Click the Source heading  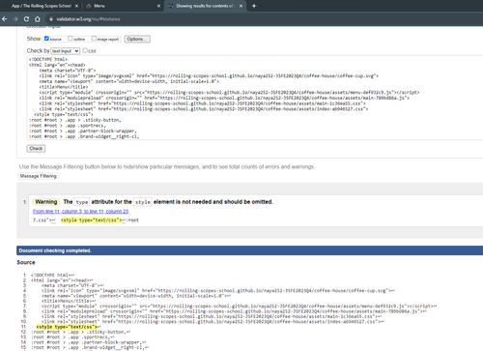tap(26, 262)
